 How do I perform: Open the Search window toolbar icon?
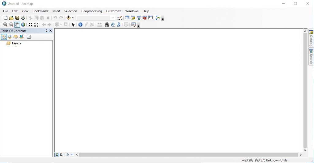pos(139,17)
